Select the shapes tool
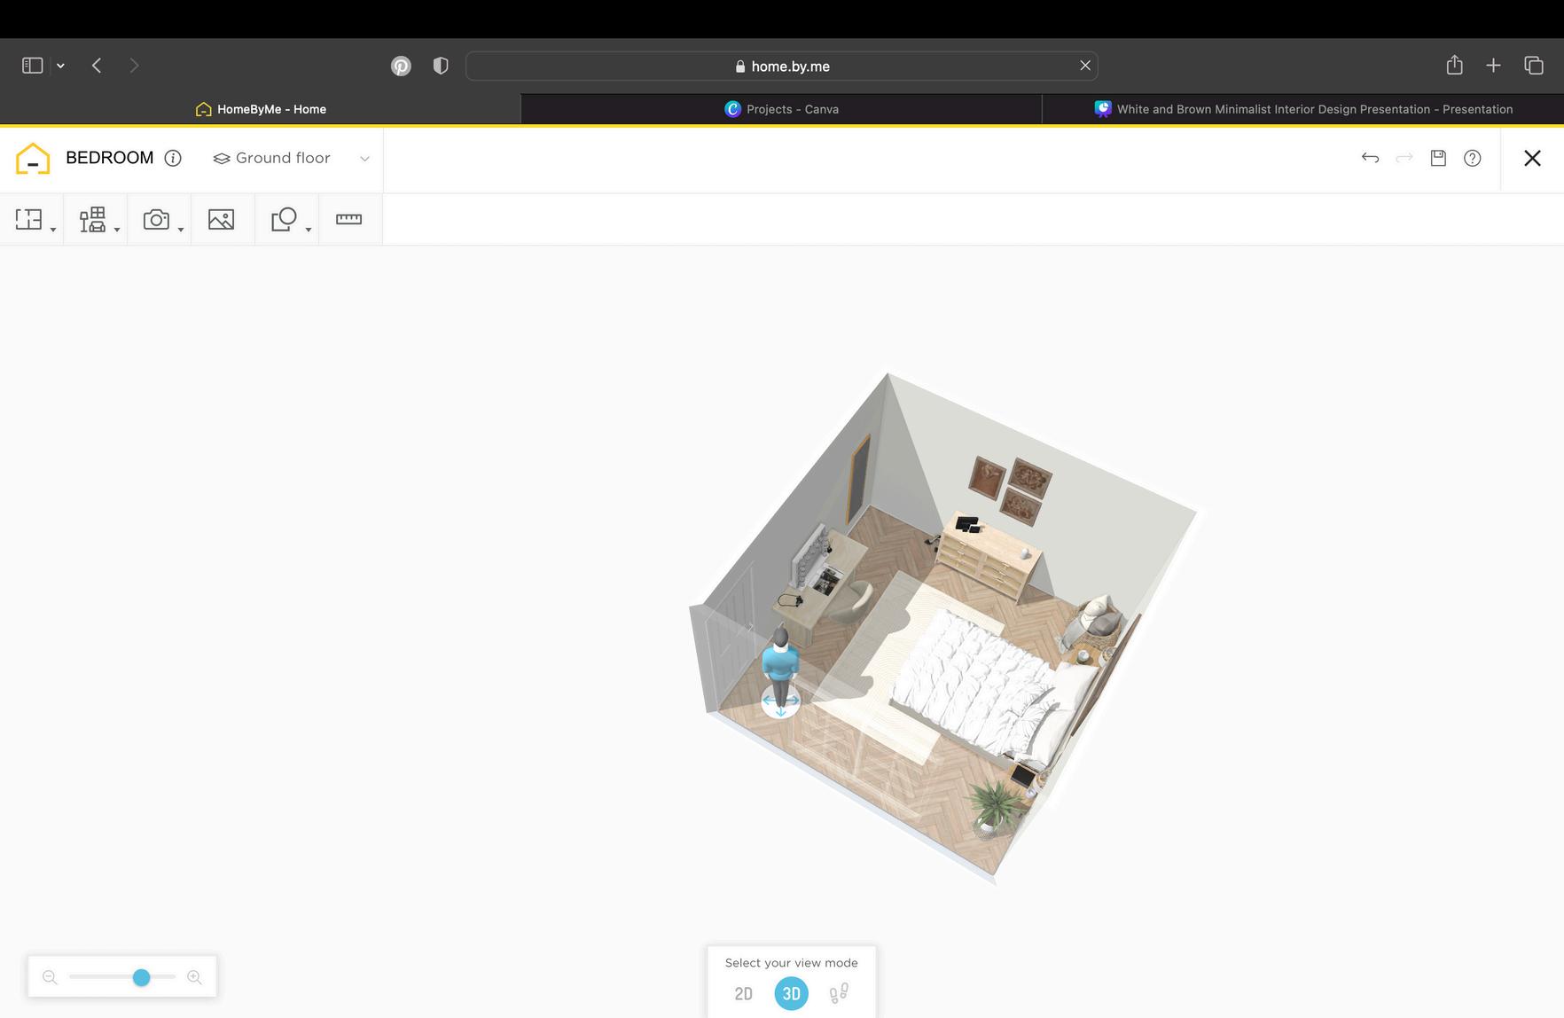1564x1018 pixels. [x=284, y=219]
